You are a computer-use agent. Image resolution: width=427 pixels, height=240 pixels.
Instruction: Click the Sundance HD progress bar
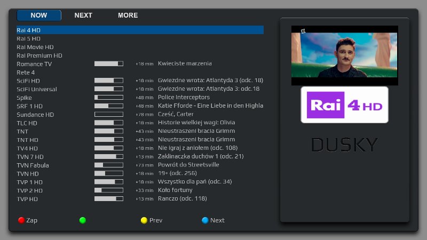coord(109,115)
